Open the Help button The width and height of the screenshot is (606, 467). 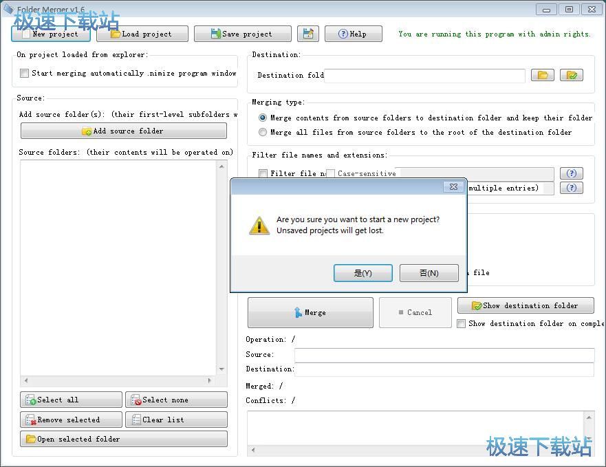(354, 34)
